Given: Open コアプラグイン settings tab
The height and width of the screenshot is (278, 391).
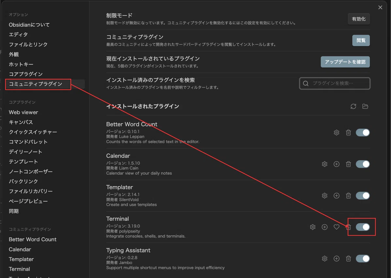Looking at the screenshot, I should click(26, 74).
